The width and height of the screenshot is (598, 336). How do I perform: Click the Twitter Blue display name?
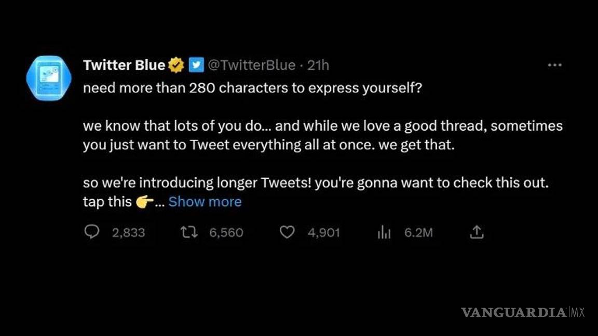point(124,65)
